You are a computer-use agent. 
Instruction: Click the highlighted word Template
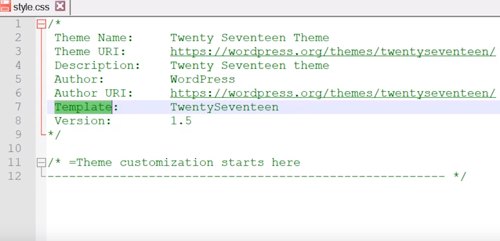pos(83,107)
